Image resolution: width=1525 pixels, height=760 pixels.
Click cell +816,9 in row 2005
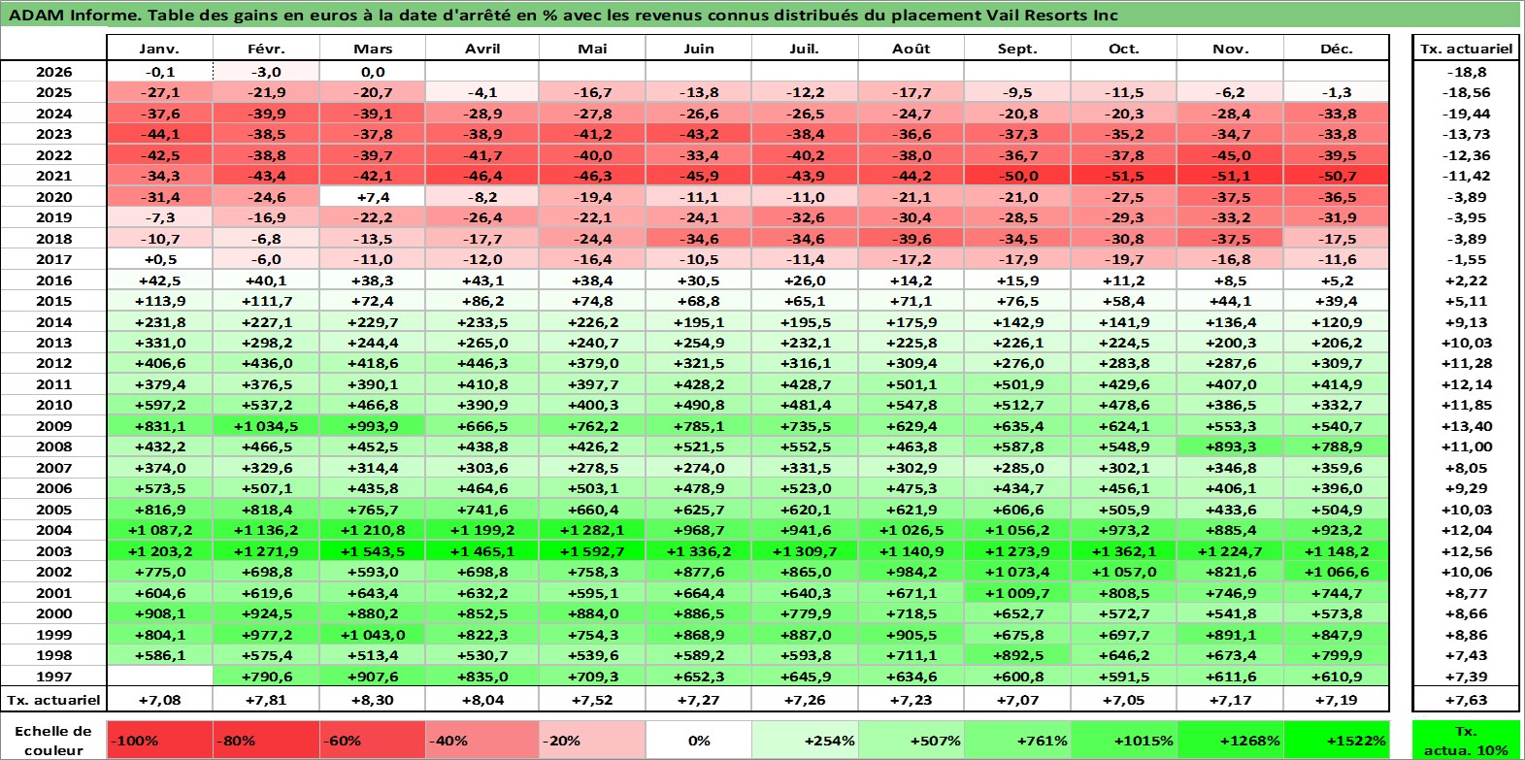[159, 510]
